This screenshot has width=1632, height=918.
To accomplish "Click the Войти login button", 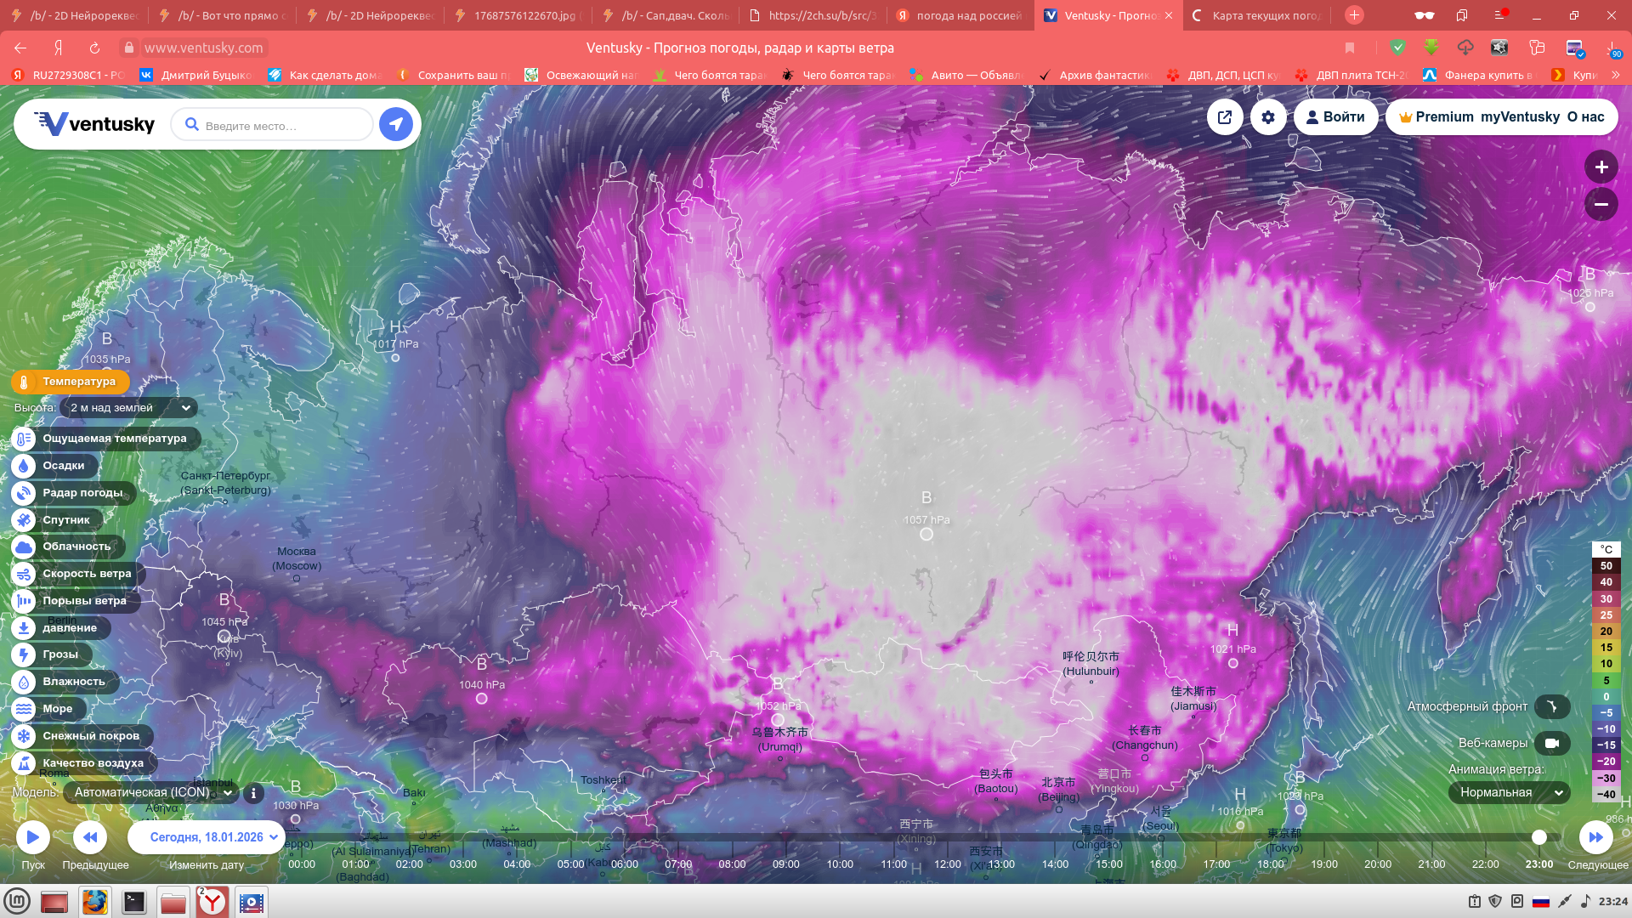I will coord(1335,117).
